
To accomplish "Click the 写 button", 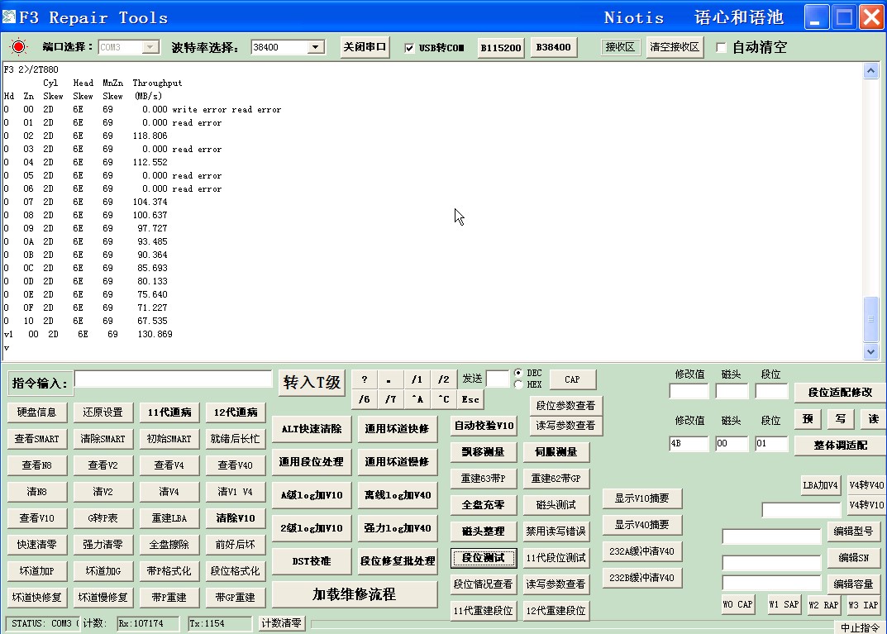I will [x=841, y=418].
